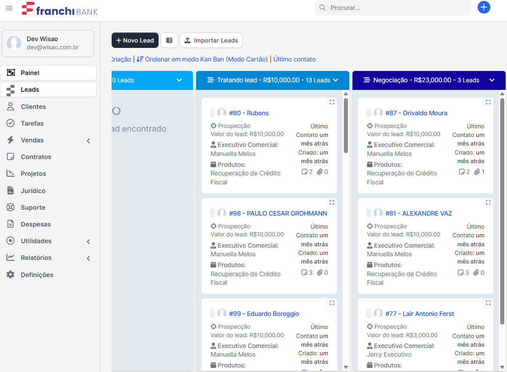Expand Utilidades submenu chevron

[88, 242]
